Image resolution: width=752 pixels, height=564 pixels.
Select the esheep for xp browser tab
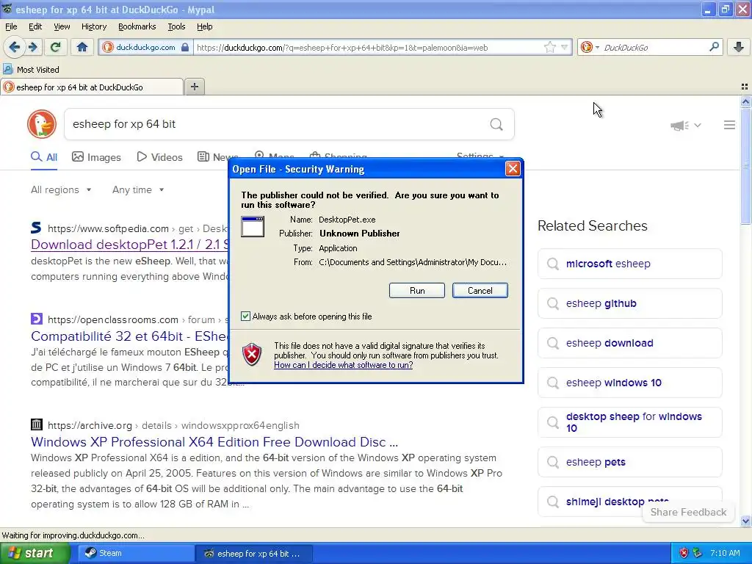tap(92, 87)
